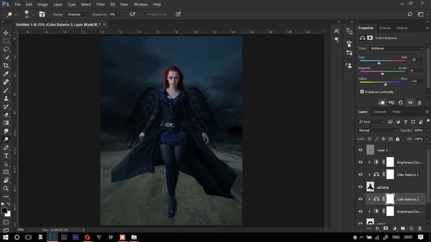The height and width of the screenshot is (242, 431).
Task: Select the Dodge tool in toolbox
Action: [6, 139]
